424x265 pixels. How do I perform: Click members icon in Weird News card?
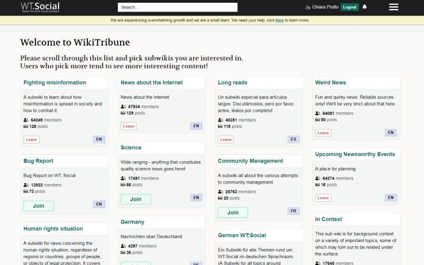click(x=318, y=114)
